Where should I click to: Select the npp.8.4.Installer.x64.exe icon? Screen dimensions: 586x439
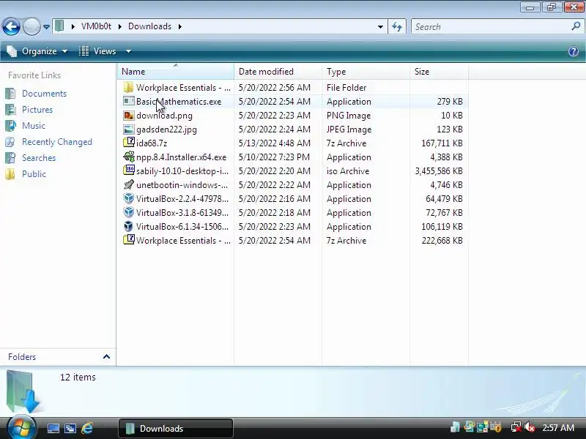click(128, 157)
